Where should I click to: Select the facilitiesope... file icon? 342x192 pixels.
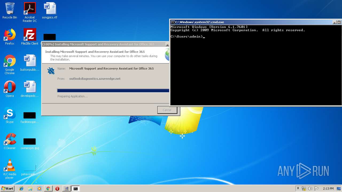tap(30, 117)
